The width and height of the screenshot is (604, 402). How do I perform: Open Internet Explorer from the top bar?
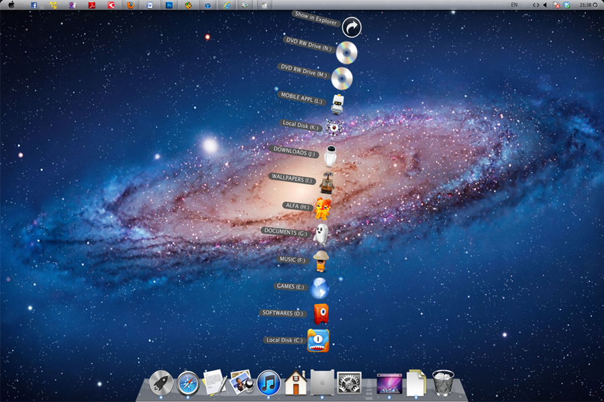[227, 5]
